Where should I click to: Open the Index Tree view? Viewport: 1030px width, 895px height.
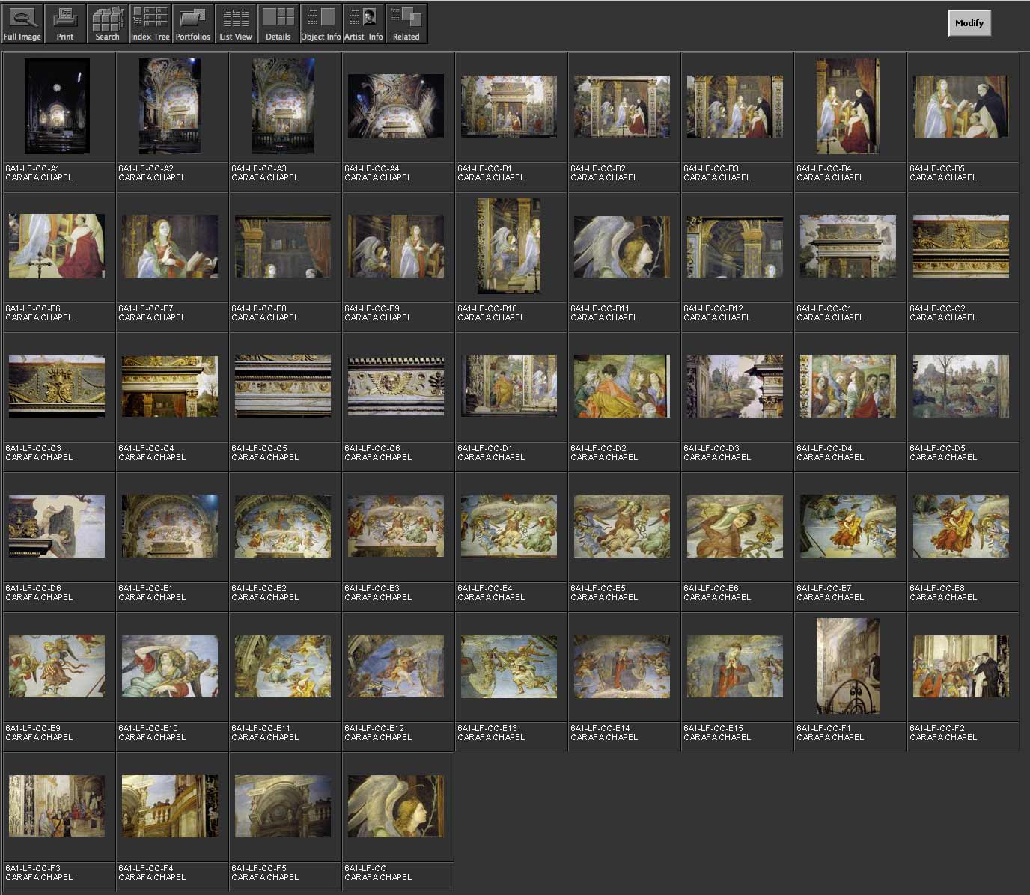tap(150, 24)
